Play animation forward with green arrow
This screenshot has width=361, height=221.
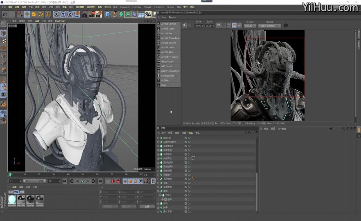pyautogui.click(x=82, y=181)
